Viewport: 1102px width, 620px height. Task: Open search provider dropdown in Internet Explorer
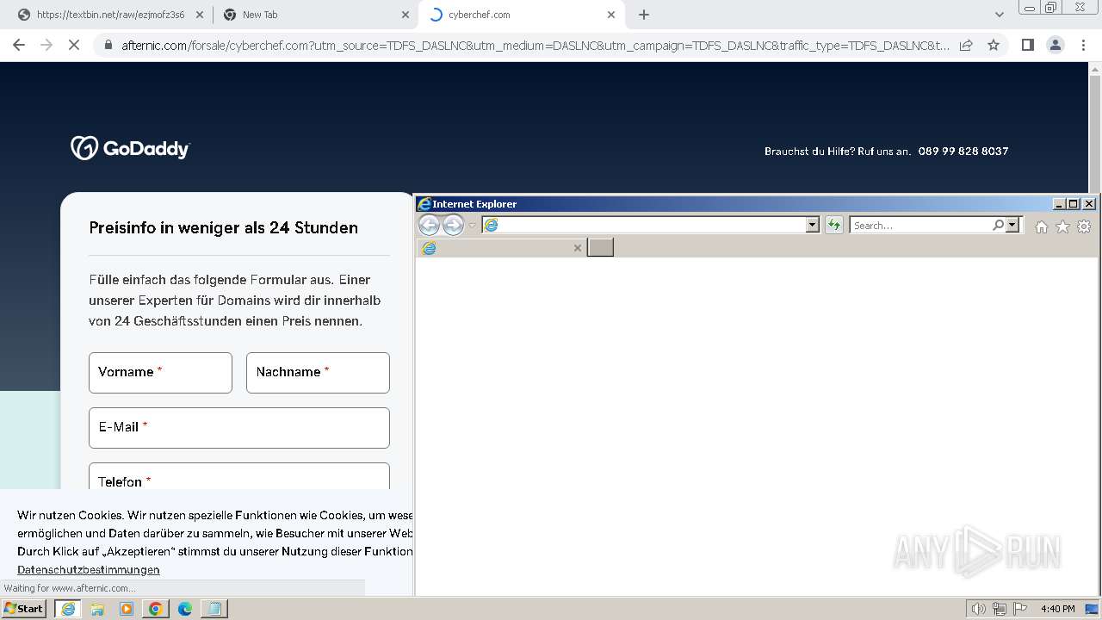tap(1012, 225)
